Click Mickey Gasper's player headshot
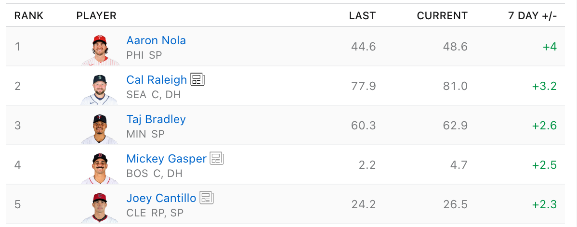This screenshot has height=227, width=577. [99, 168]
